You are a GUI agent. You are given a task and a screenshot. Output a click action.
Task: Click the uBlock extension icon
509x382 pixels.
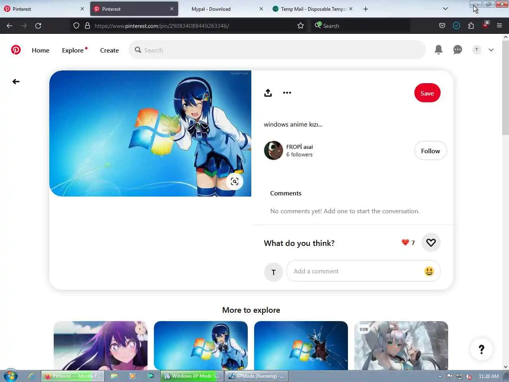click(486, 25)
